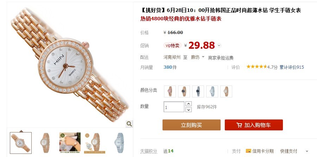Click the five-star rating icons
This screenshot has height=157, width=317.
[256, 67]
